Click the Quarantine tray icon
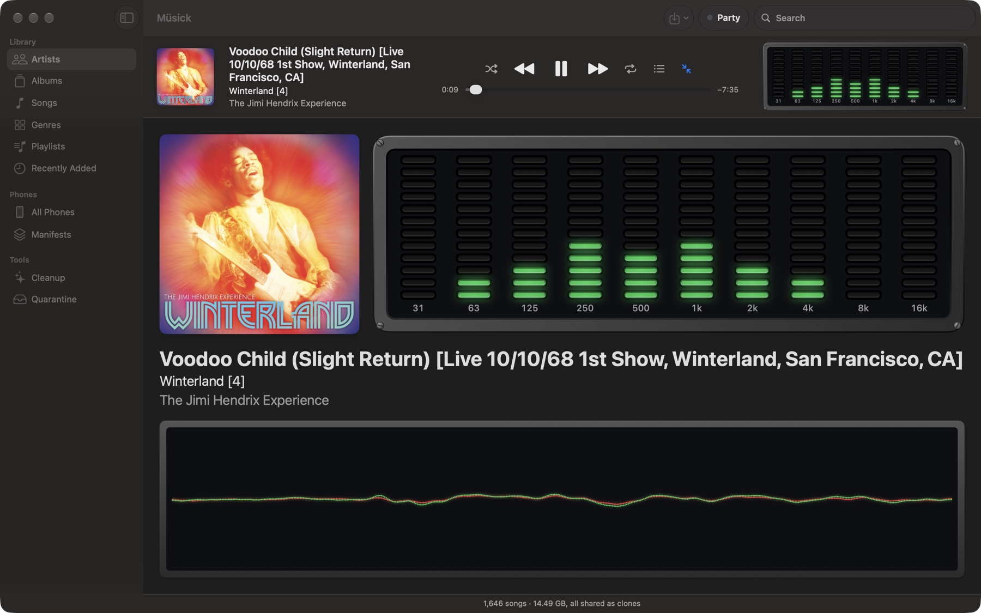 tap(20, 299)
